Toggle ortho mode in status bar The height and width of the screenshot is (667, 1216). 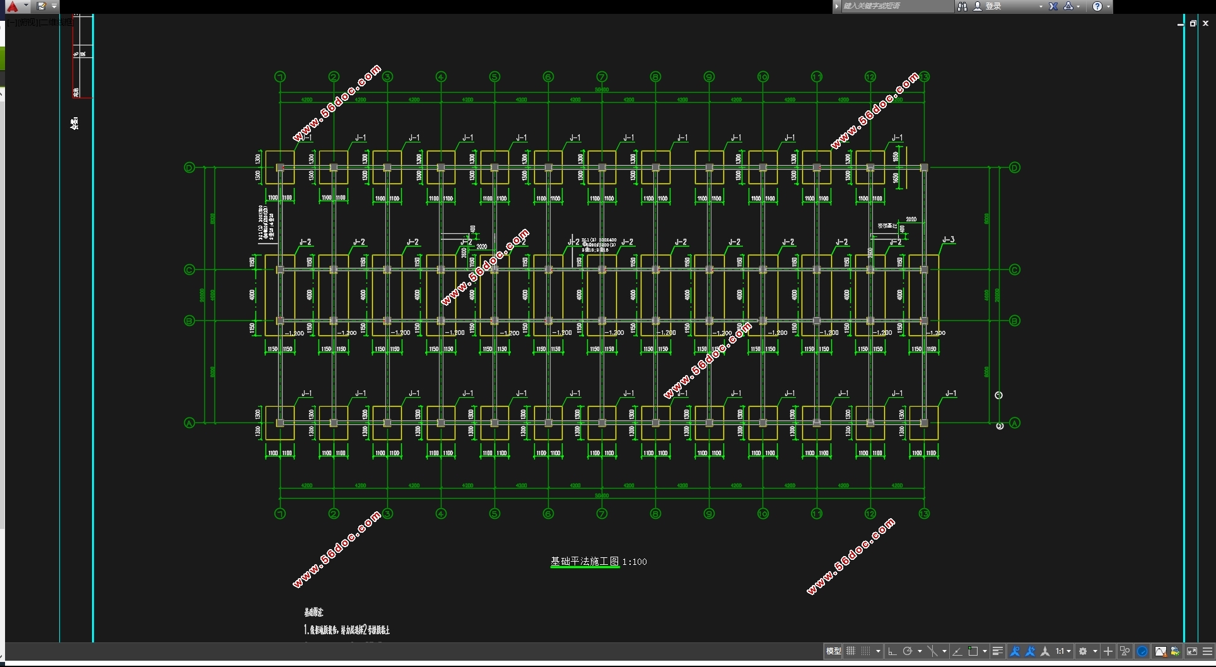point(892,651)
